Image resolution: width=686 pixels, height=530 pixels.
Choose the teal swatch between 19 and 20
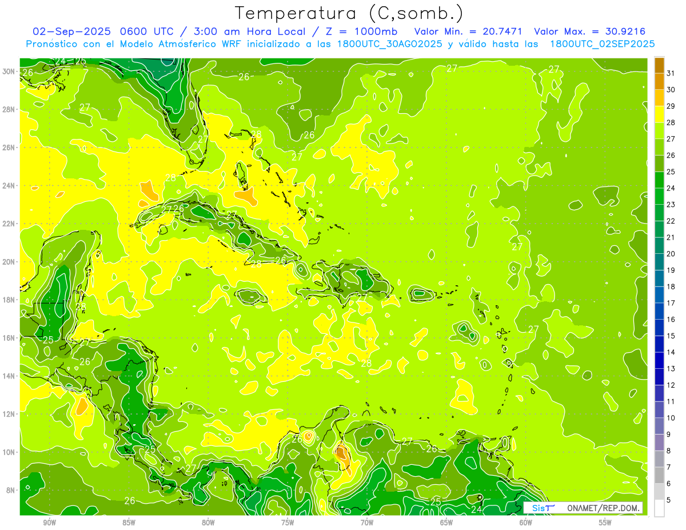pyautogui.click(x=659, y=262)
